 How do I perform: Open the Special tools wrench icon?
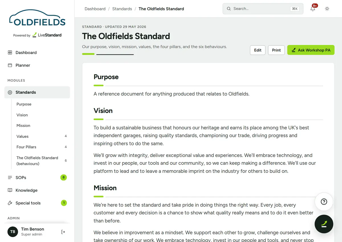pos(10,203)
